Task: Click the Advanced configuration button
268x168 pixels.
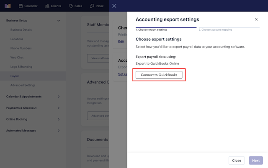Action: [98, 116]
